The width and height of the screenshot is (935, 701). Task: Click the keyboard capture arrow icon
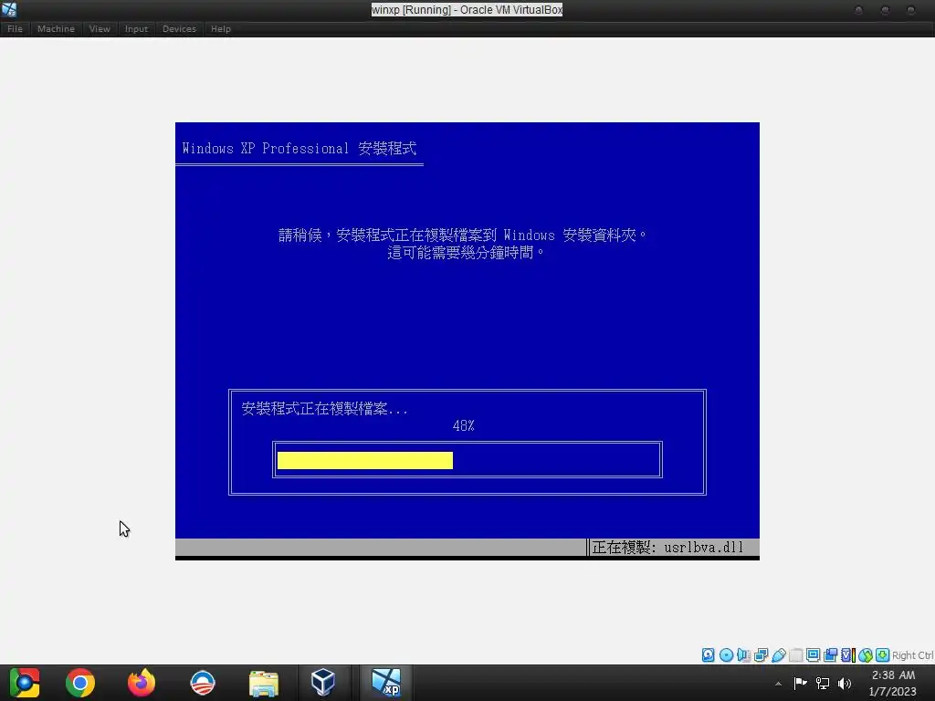[x=883, y=655]
